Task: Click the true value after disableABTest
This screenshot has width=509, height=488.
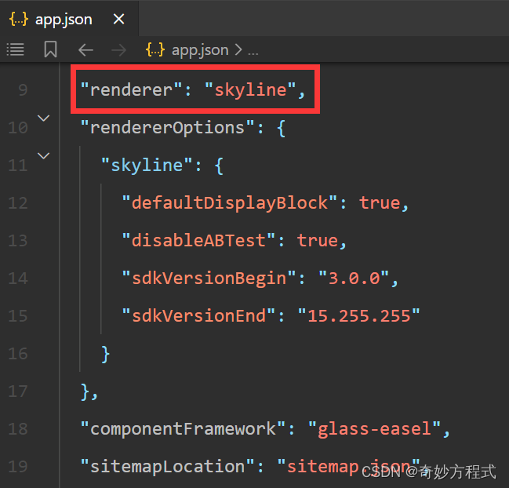Action: (318, 241)
